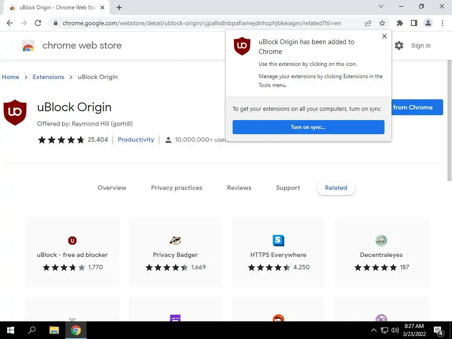Screen dimensions: 452x339
Task: Show hidden system tray icons
Action: click(x=373, y=330)
